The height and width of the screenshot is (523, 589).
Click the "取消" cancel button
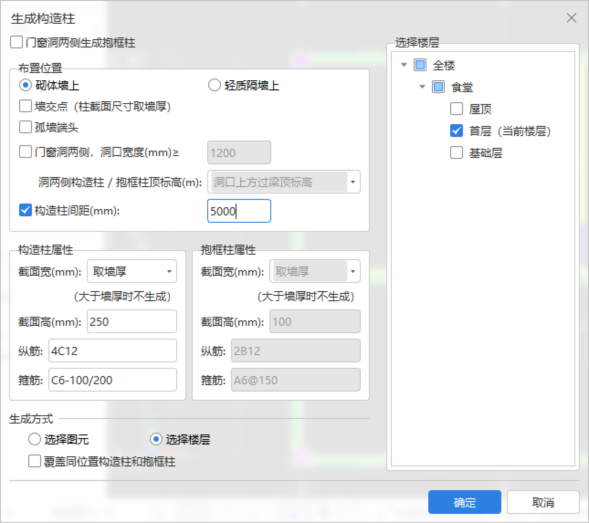click(543, 502)
